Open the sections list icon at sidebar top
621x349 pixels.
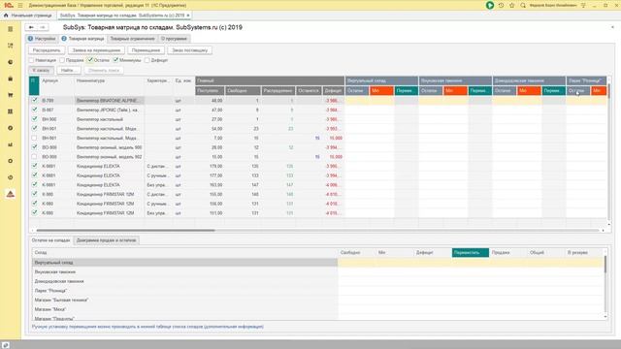(x=11, y=29)
